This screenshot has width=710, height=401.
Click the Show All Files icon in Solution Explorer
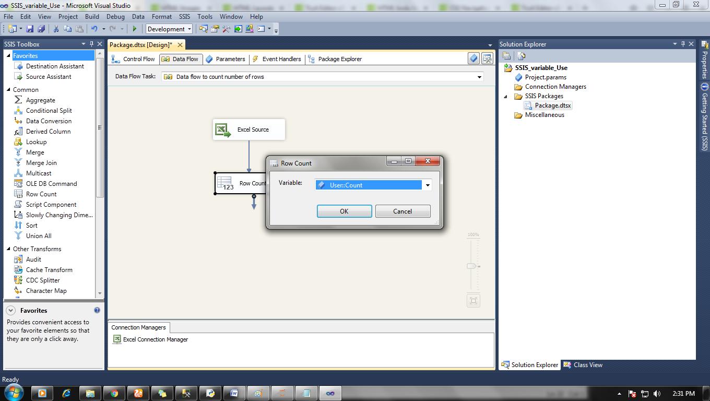click(x=521, y=56)
